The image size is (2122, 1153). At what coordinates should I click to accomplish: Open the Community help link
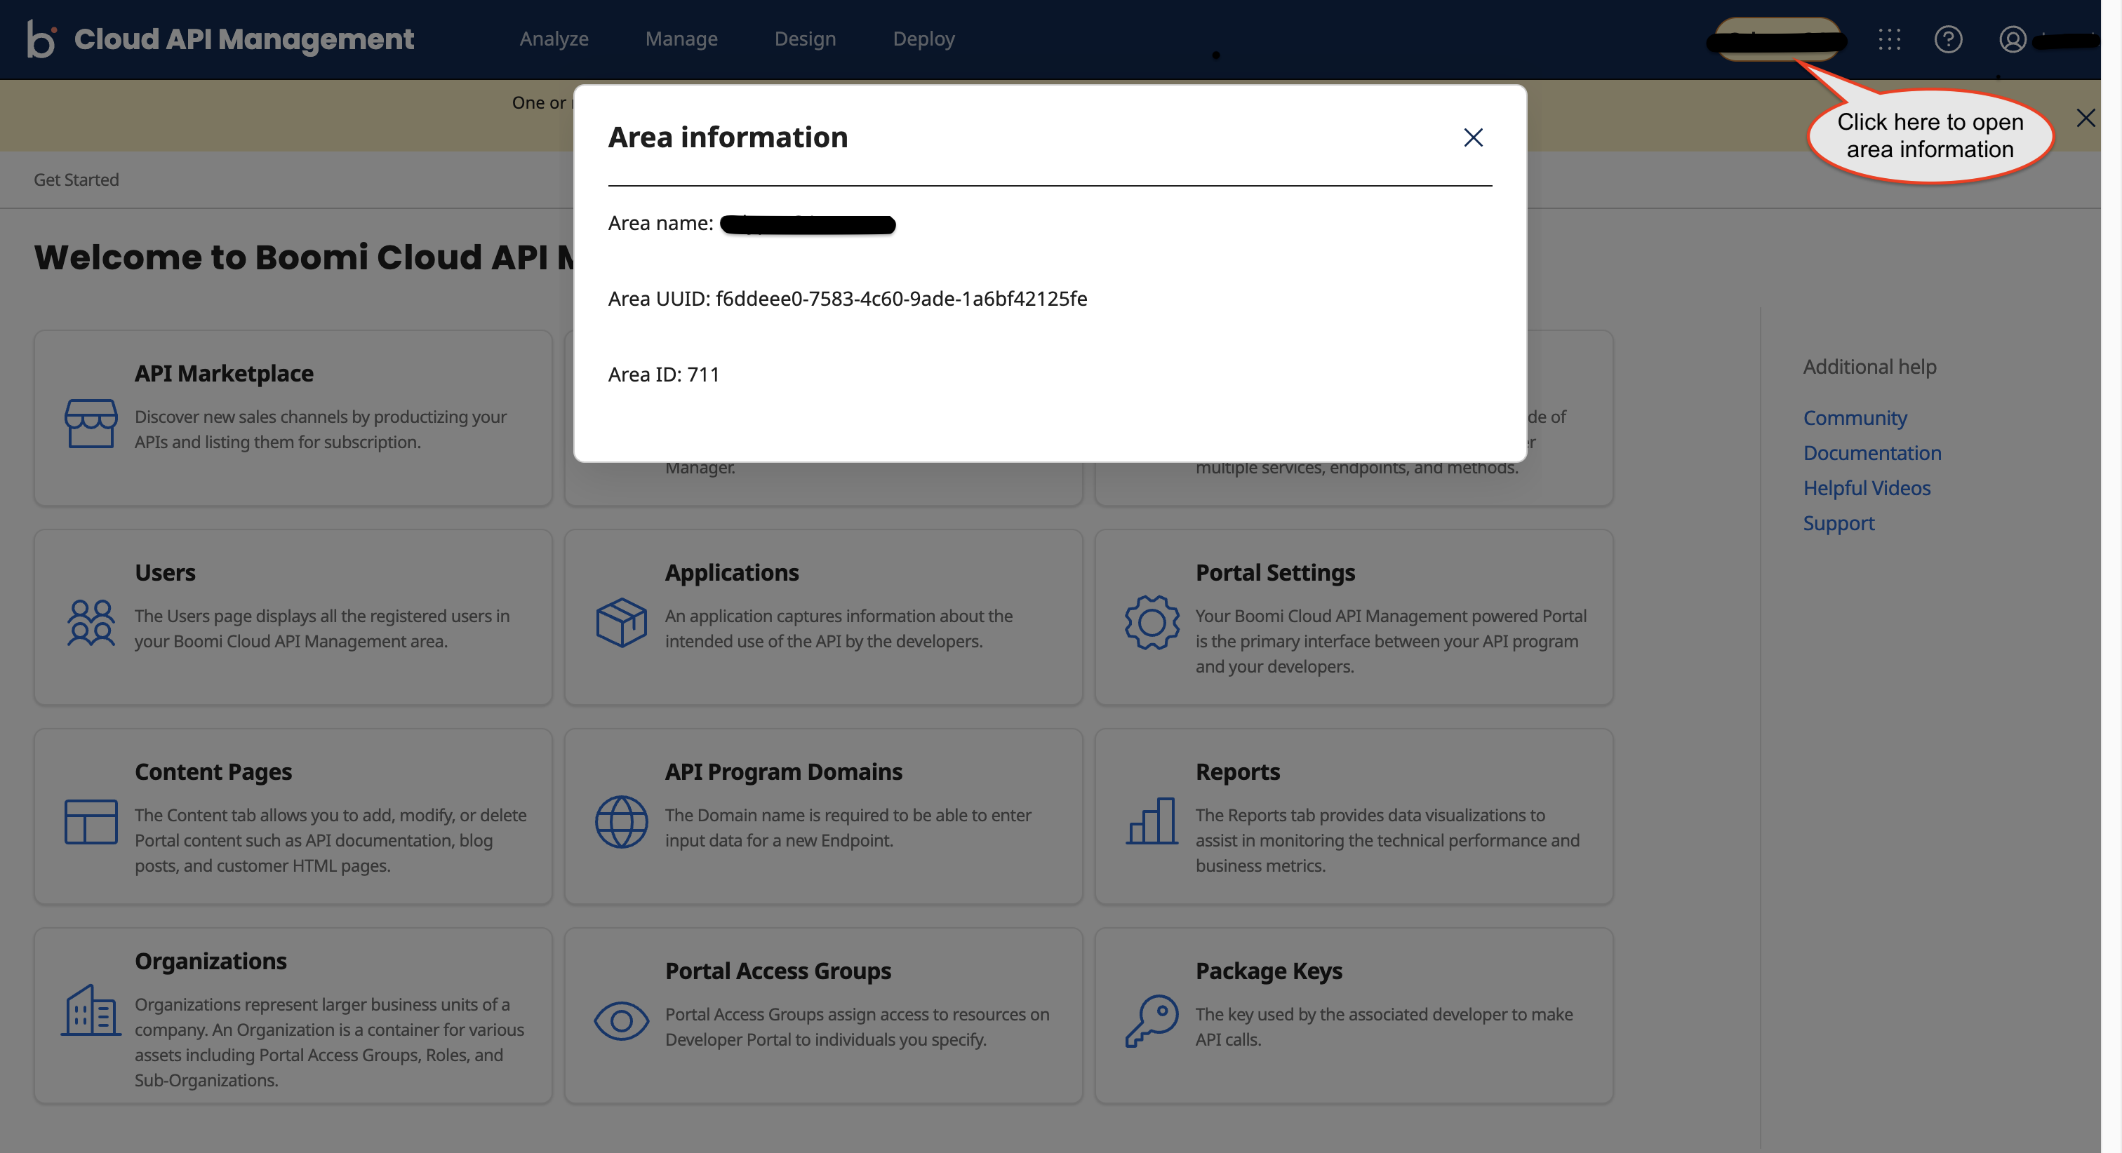pyautogui.click(x=1854, y=417)
